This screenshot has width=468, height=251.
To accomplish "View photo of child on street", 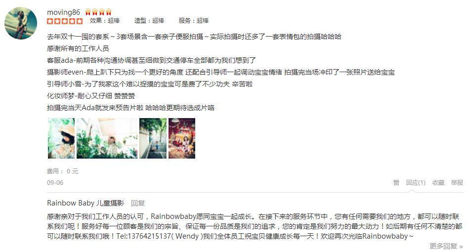I will tap(153, 138).
